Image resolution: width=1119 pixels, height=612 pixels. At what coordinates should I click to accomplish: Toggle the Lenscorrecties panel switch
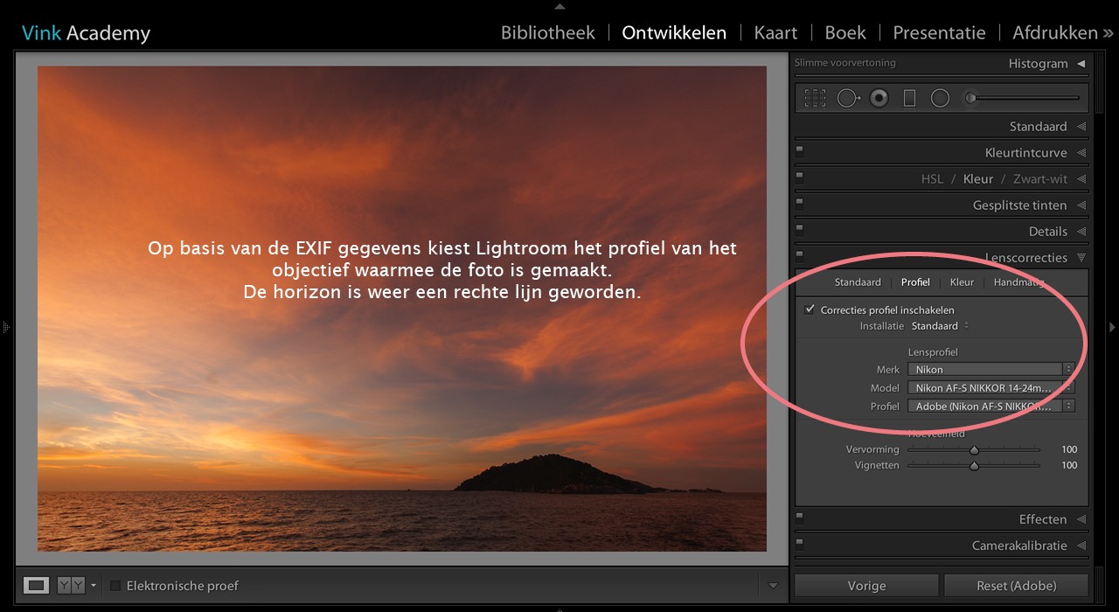click(x=797, y=257)
